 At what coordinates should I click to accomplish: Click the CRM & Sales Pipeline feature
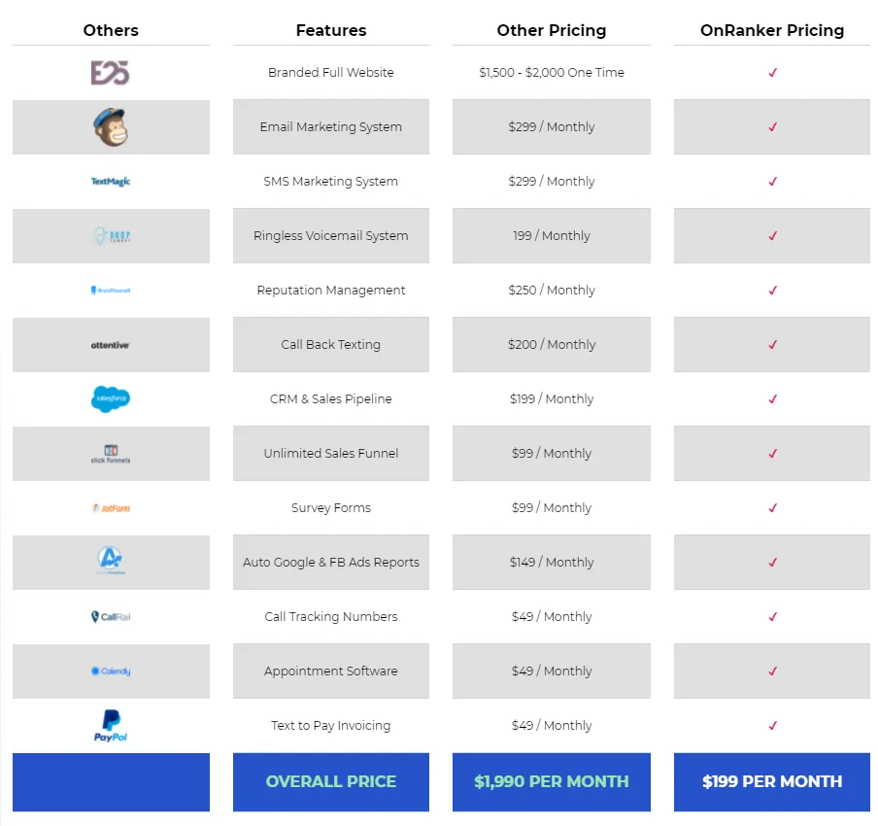pyautogui.click(x=331, y=398)
